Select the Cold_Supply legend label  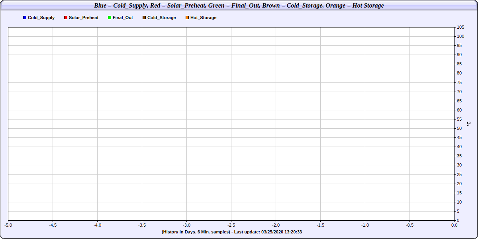[41, 18]
